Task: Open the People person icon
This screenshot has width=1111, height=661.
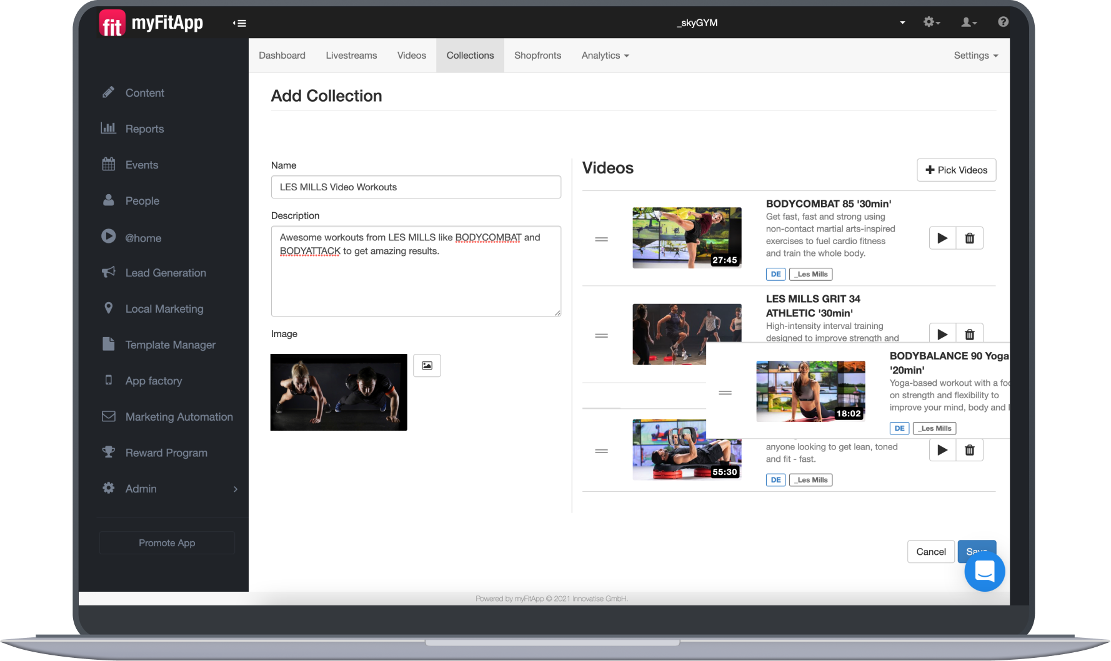Action: (x=109, y=200)
